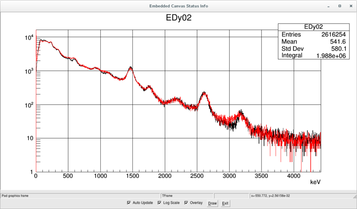The width and height of the screenshot is (357, 209).
Task: Close the Embedded Canvas window
Action: pos(351,6)
